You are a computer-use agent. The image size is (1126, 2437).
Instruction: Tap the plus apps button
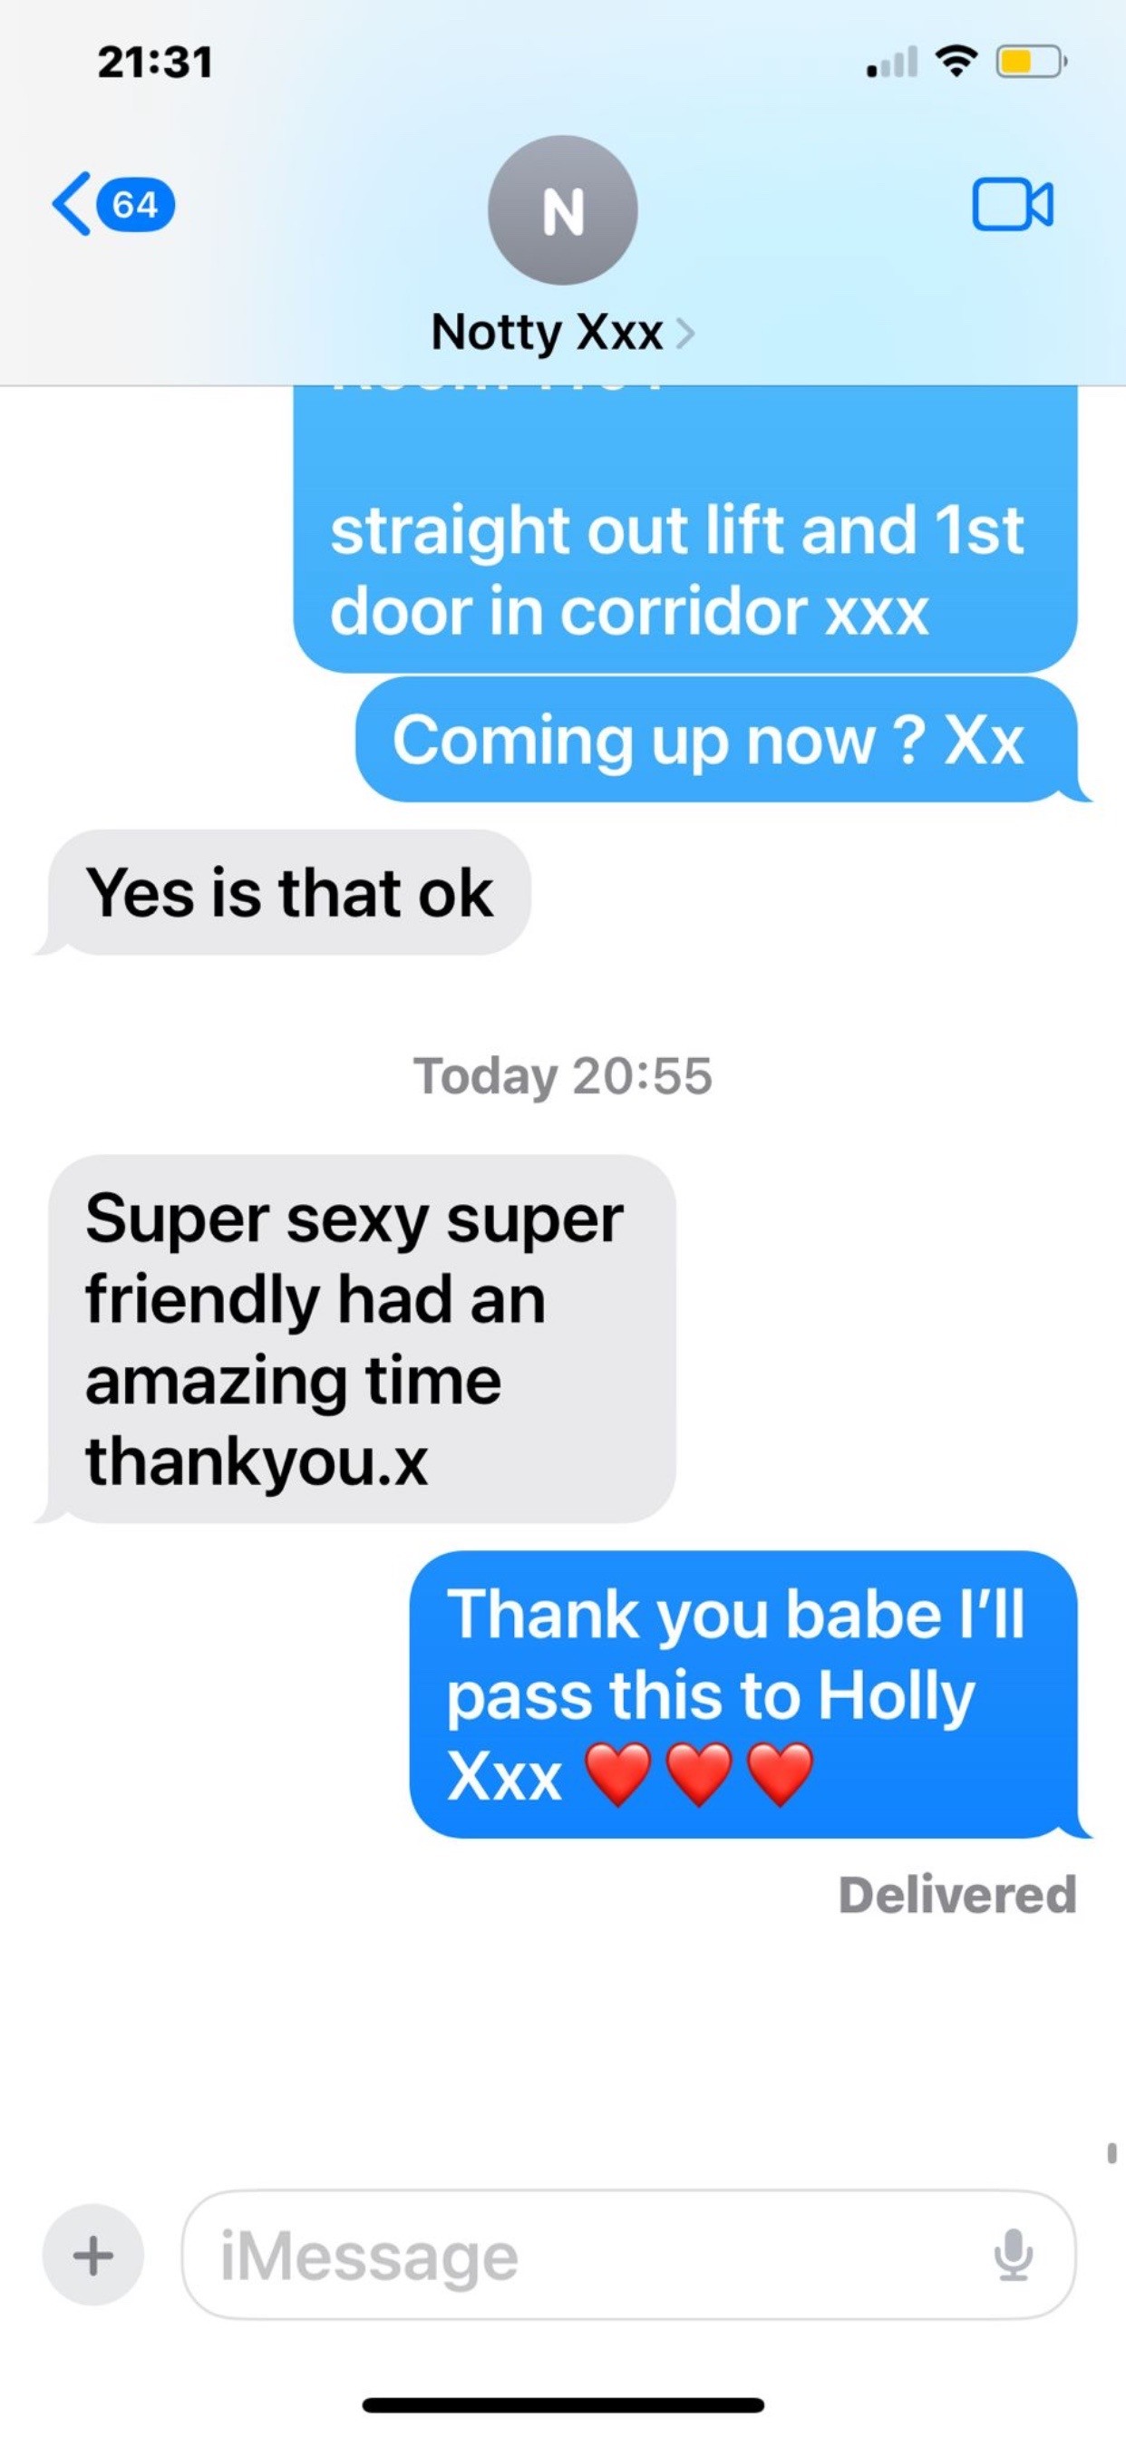click(92, 2256)
